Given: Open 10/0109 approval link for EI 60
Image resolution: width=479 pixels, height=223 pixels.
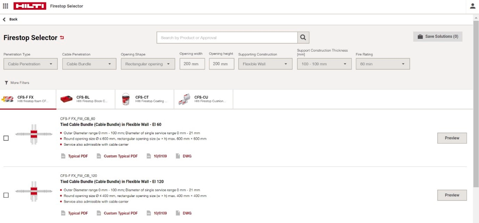Looking at the screenshot, I should (x=160, y=156).
